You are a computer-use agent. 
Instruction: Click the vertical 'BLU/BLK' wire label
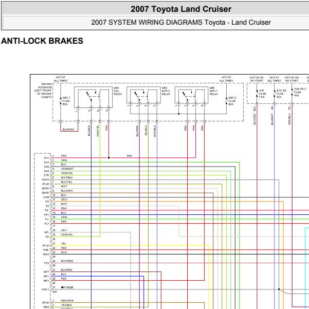point(89,130)
